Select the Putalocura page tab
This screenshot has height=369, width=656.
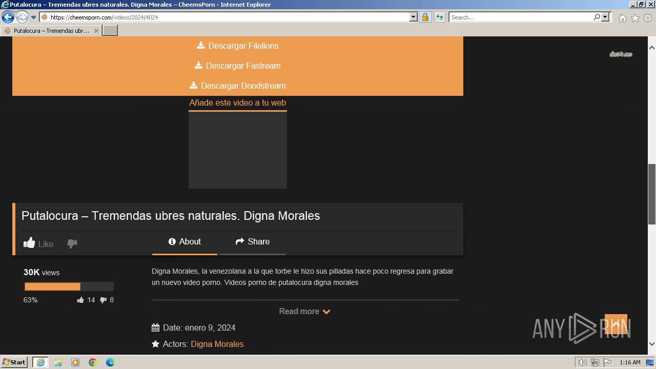[51, 31]
